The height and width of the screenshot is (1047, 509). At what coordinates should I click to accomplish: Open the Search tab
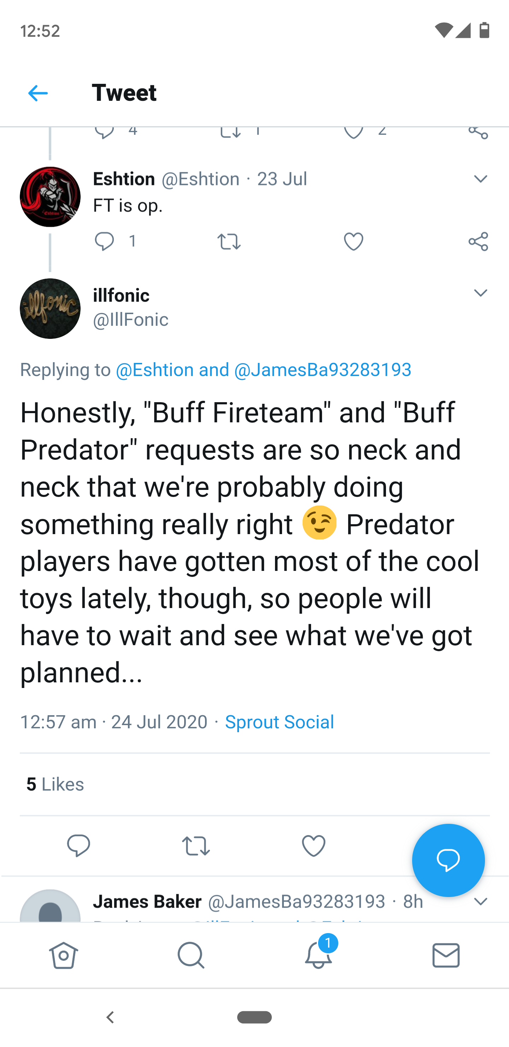(x=191, y=955)
